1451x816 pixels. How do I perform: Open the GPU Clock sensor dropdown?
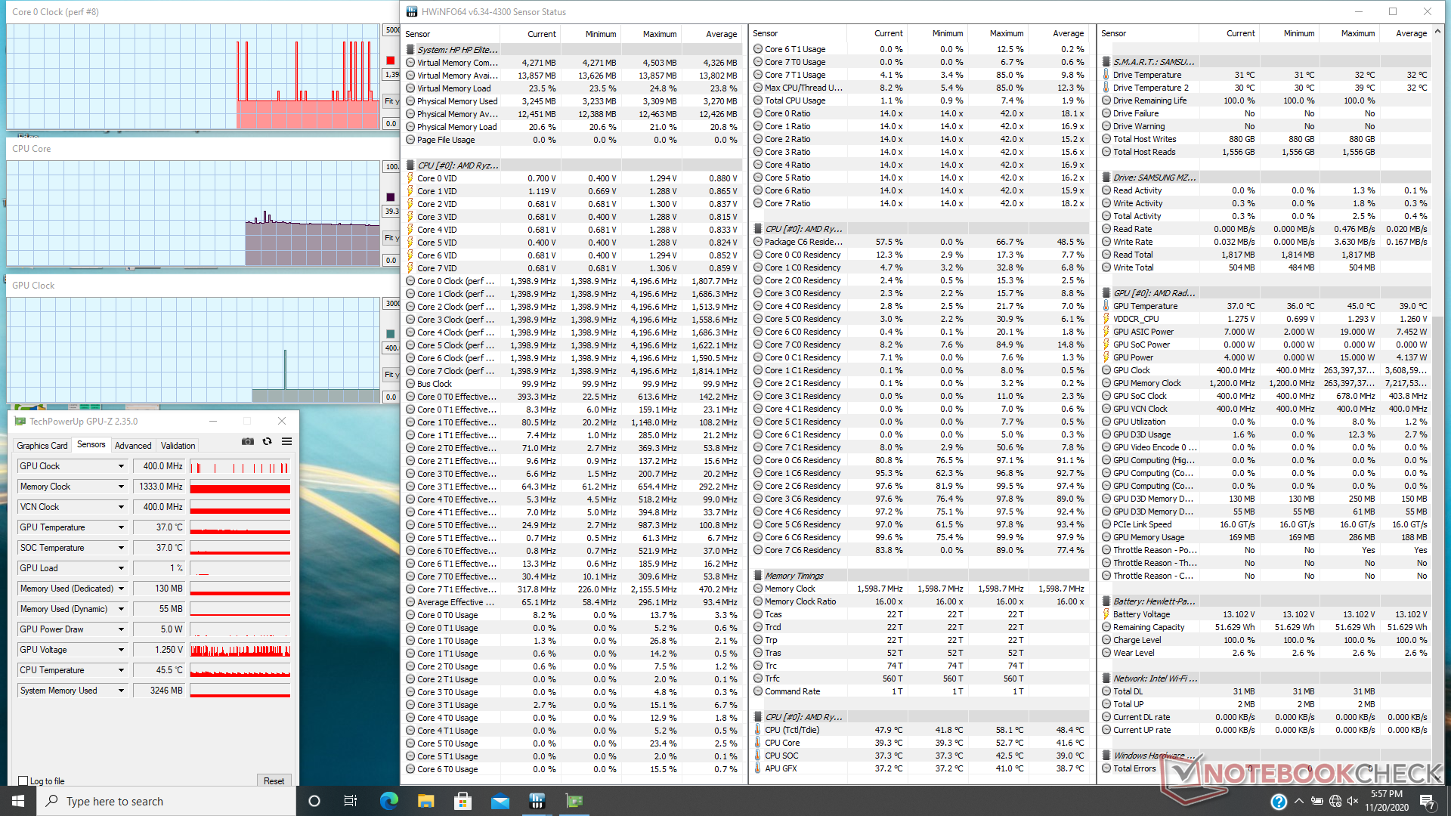pos(121,466)
